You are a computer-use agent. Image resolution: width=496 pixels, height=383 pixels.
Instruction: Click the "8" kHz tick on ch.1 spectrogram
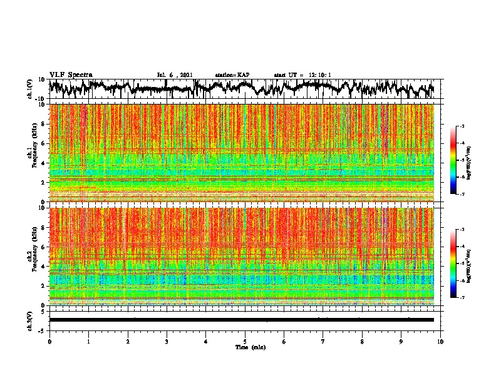(43, 124)
